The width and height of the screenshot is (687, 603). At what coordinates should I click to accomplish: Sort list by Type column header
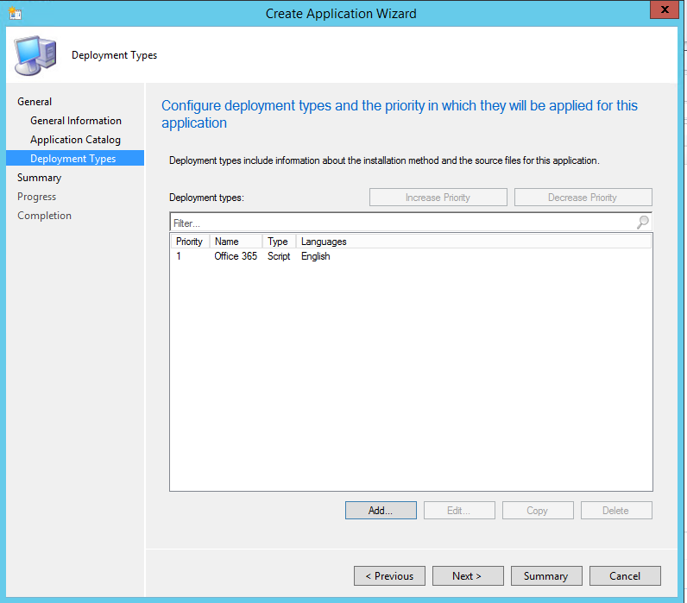[x=279, y=242]
